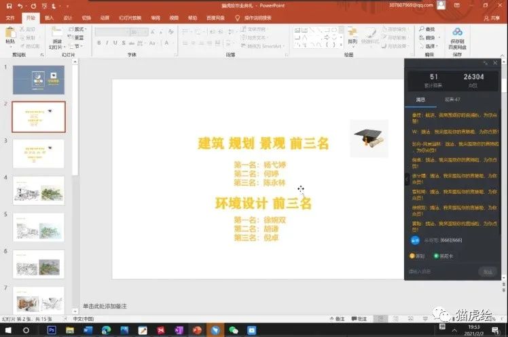This screenshot has width=508, height=337.
Task: Open the font color (A) dropdown
Action: [x=168, y=43]
